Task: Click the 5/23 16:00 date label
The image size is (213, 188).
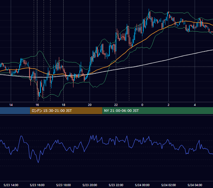Action: [37, 185]
